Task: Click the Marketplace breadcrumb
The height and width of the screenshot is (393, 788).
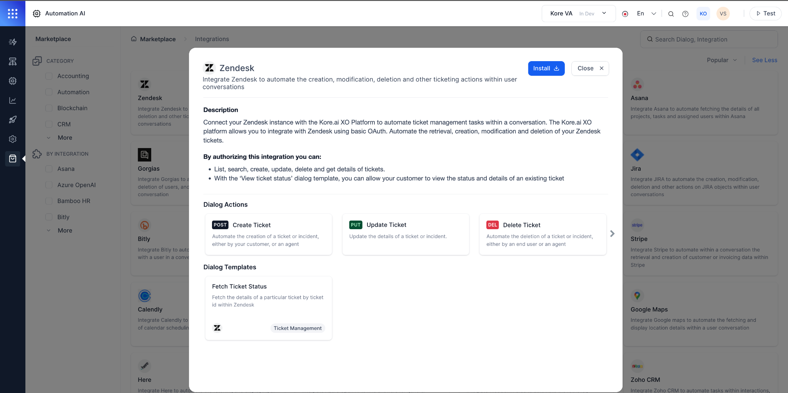Action: pyautogui.click(x=158, y=39)
